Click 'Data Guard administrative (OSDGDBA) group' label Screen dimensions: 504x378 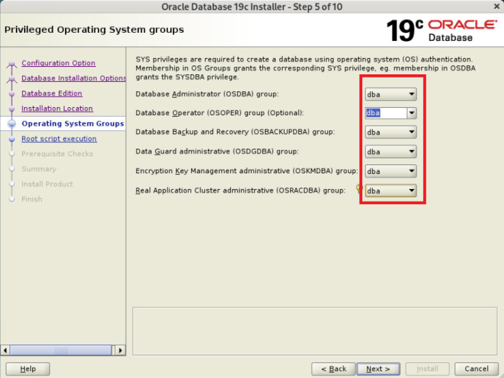(217, 151)
